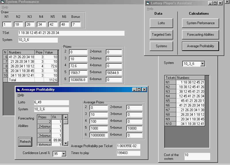Click the N3 draw field containing 26
This screenshot has height=165, width=230.
[30, 24]
